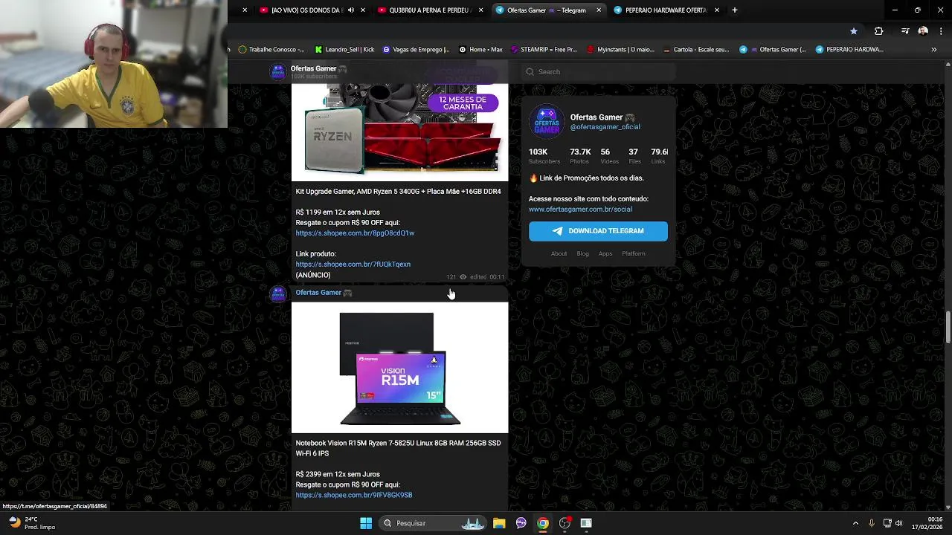This screenshot has width=952, height=535.
Task: Mute the AO VIVO tab audio icon
Action: (351, 10)
